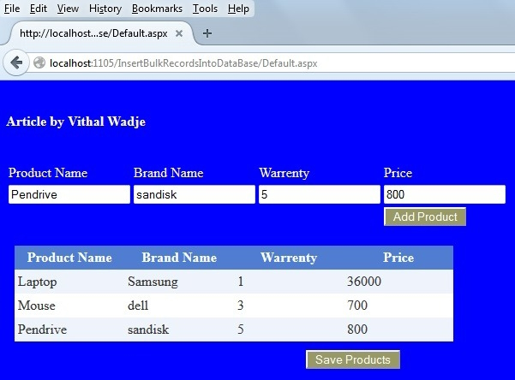Open the Help menu

(x=238, y=9)
